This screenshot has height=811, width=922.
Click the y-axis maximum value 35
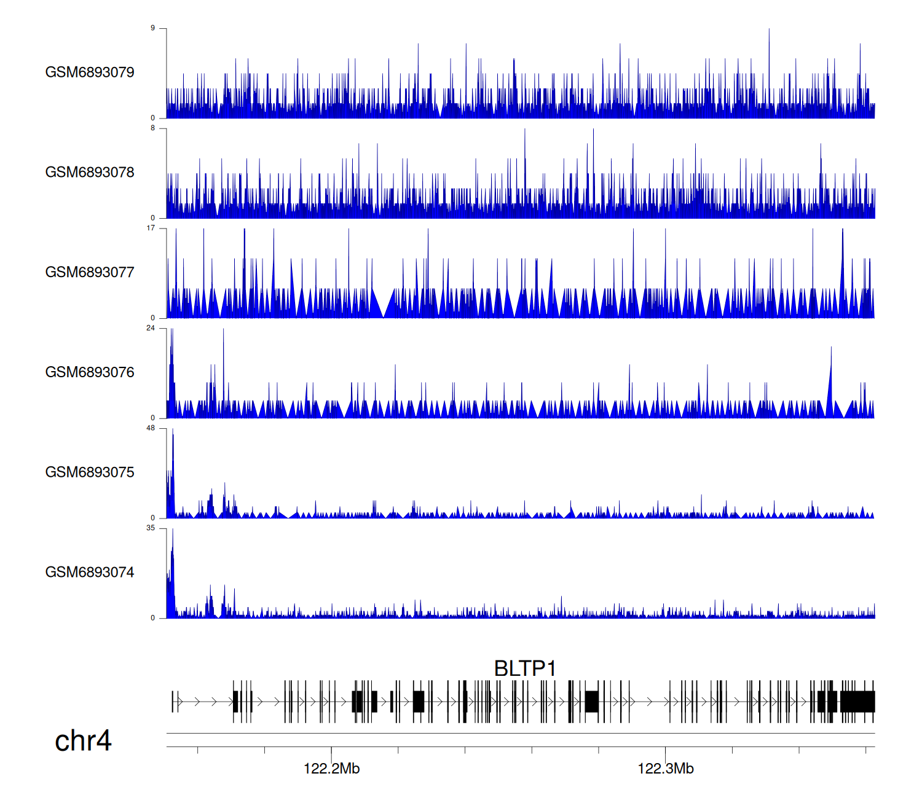click(151, 528)
